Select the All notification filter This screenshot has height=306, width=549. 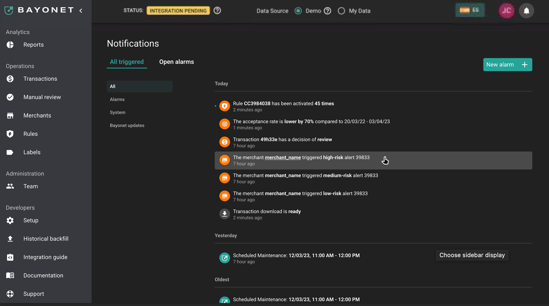(x=140, y=86)
